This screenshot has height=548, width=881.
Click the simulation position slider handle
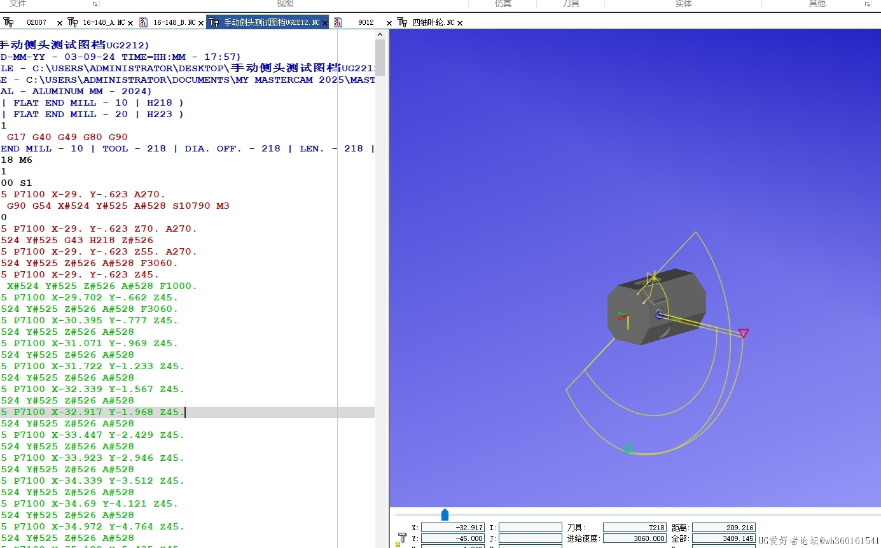[445, 514]
